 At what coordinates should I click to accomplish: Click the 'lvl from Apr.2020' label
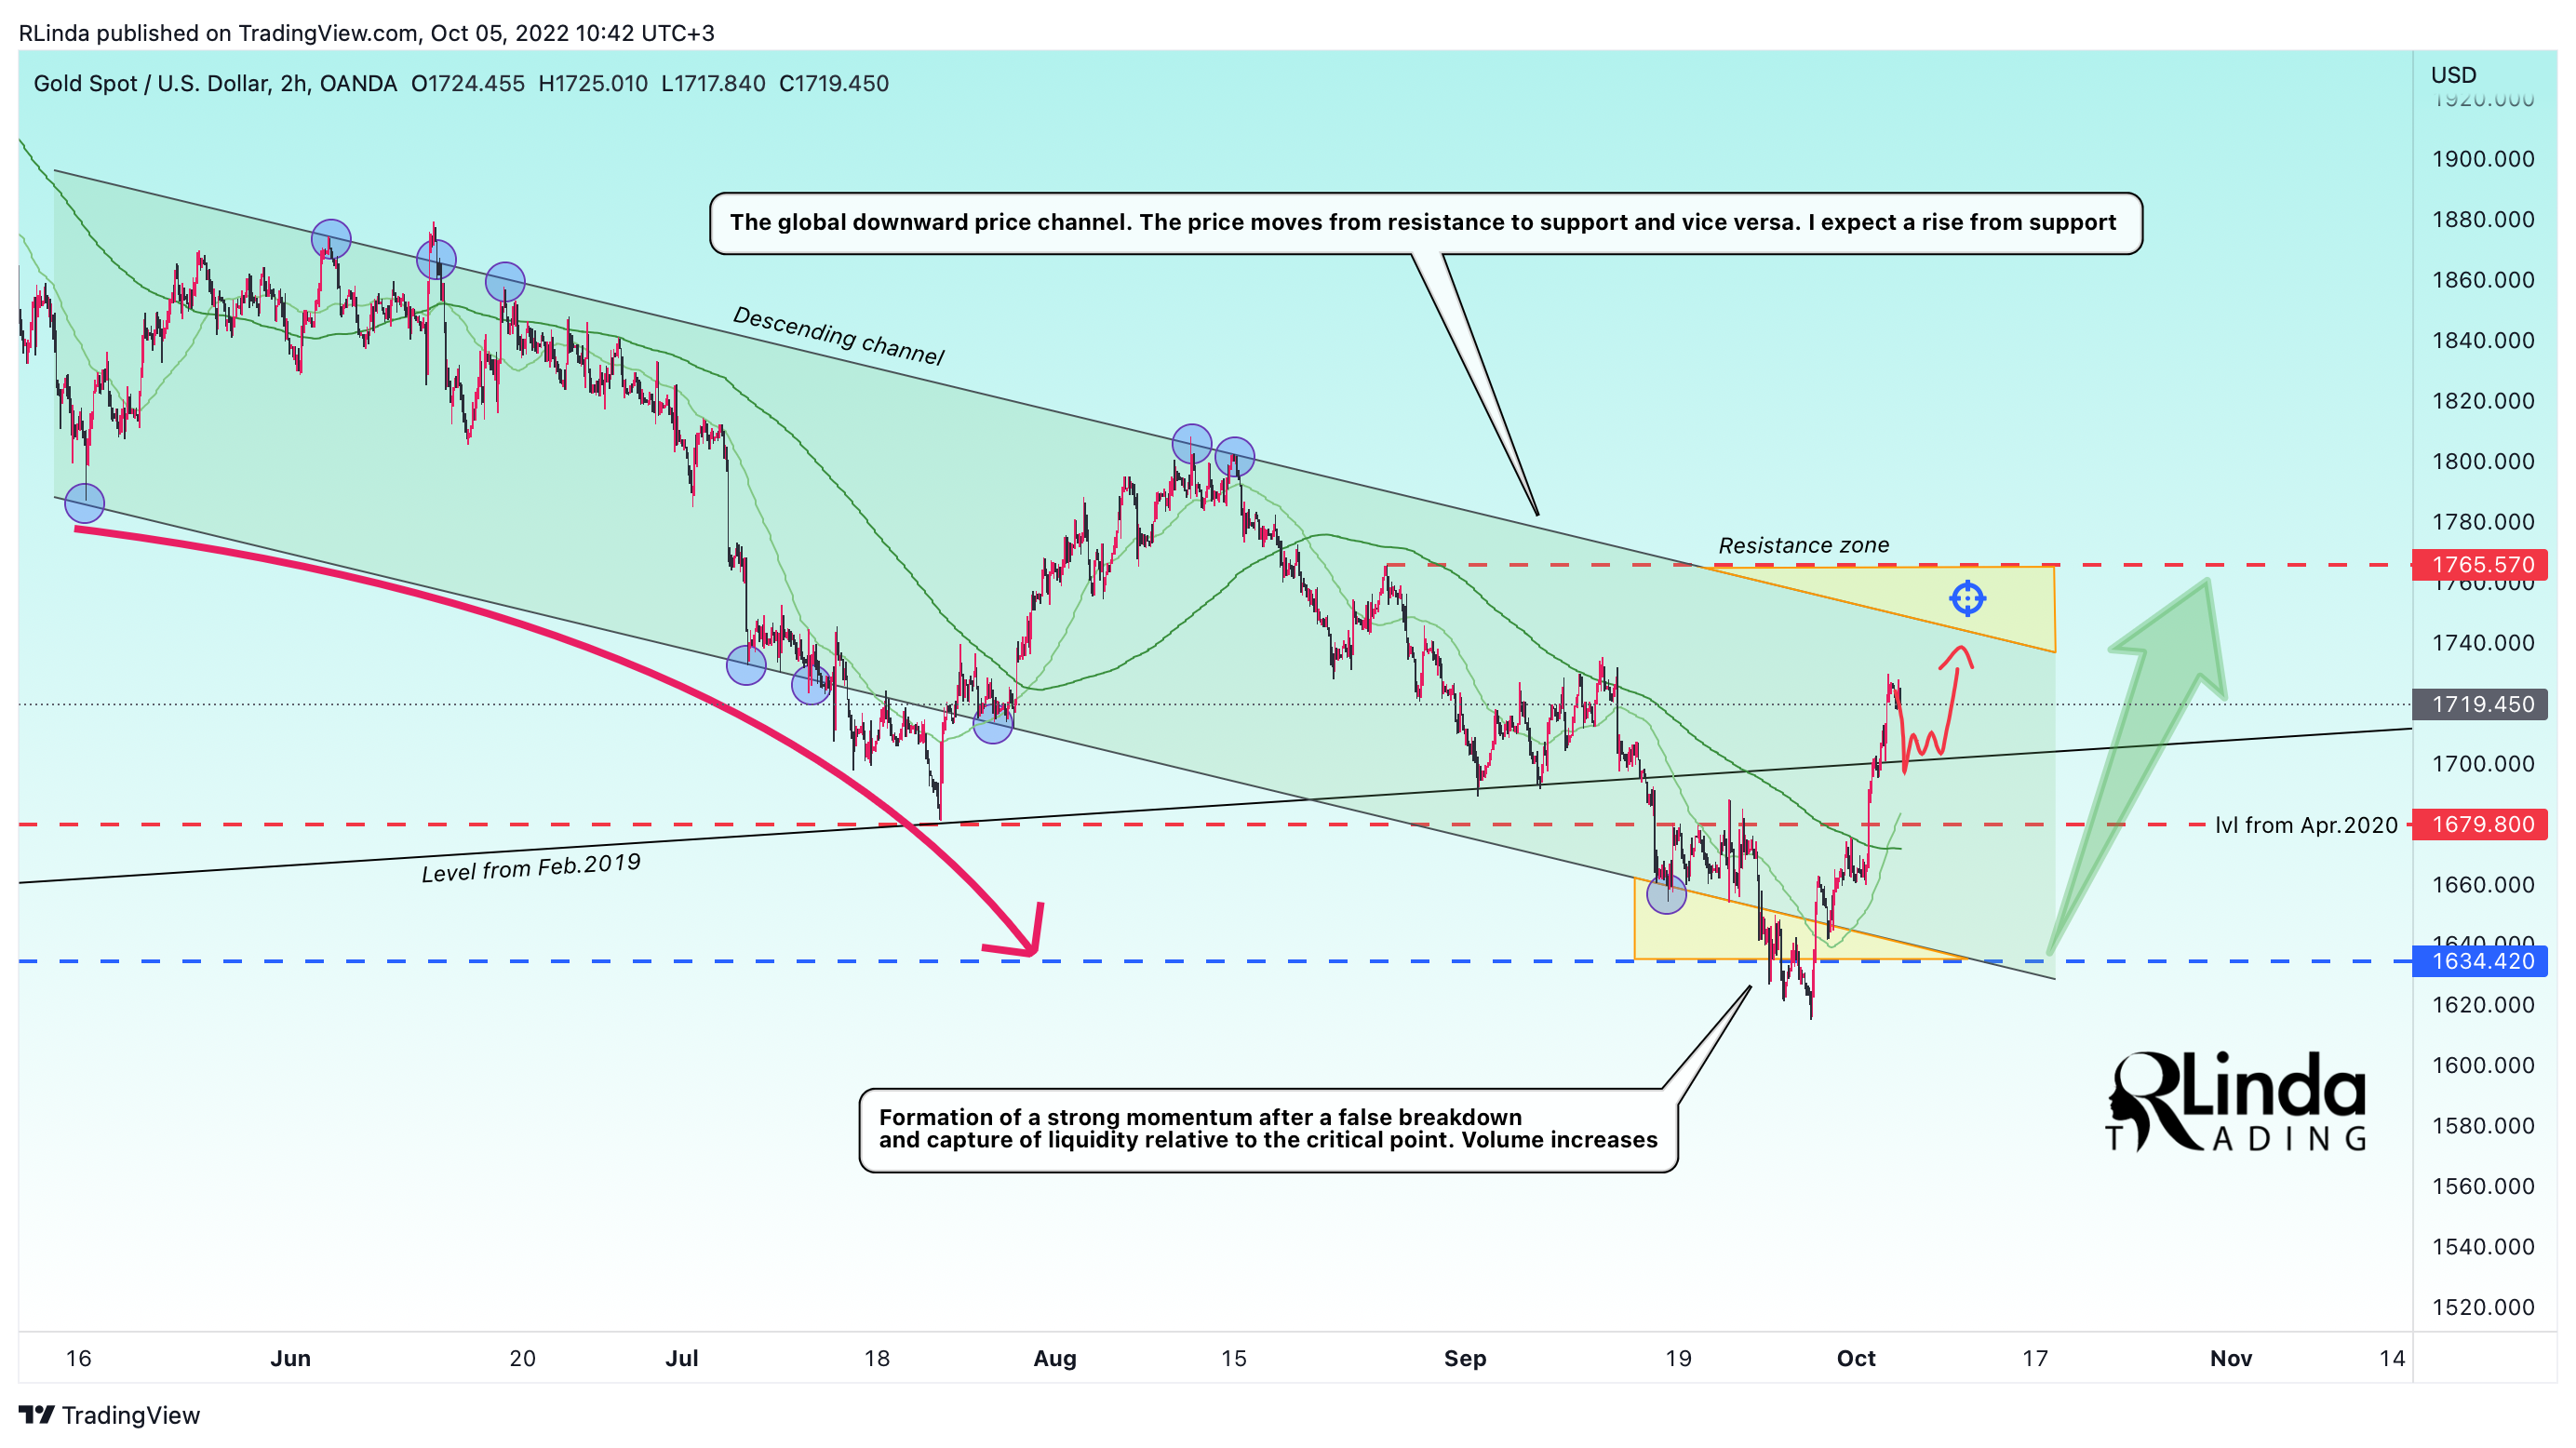[x=2306, y=826]
